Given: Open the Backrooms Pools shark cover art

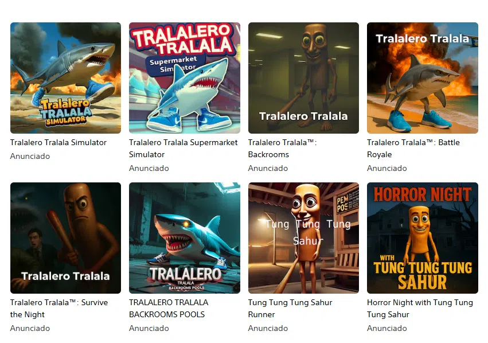Looking at the screenshot, I should point(185,238).
